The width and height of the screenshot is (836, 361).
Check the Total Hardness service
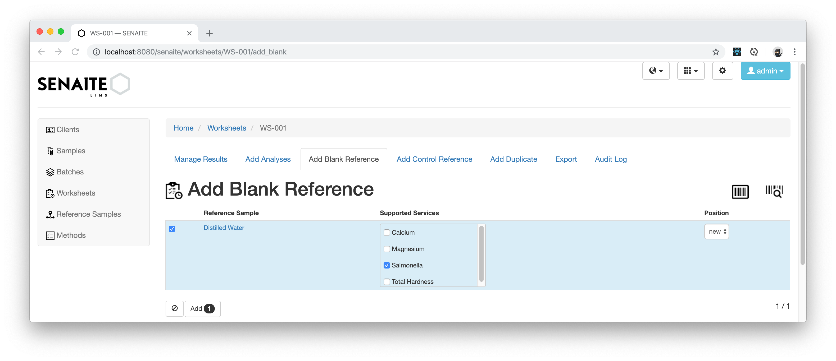(387, 282)
